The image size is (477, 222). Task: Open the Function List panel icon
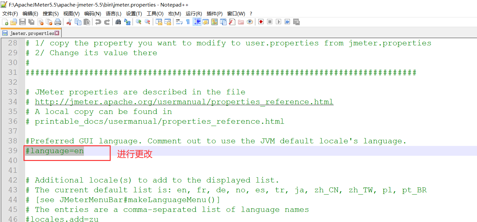click(232, 22)
